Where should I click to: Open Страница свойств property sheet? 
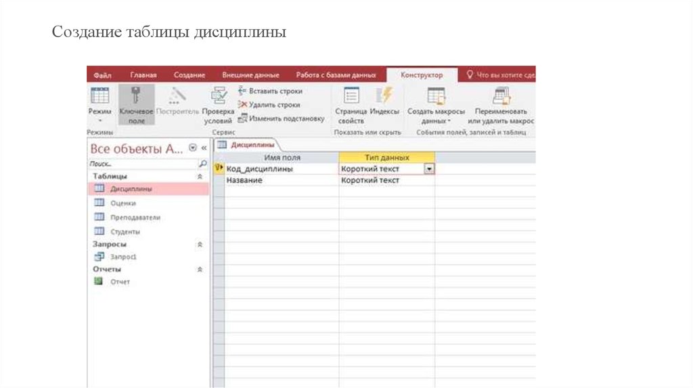(351, 105)
